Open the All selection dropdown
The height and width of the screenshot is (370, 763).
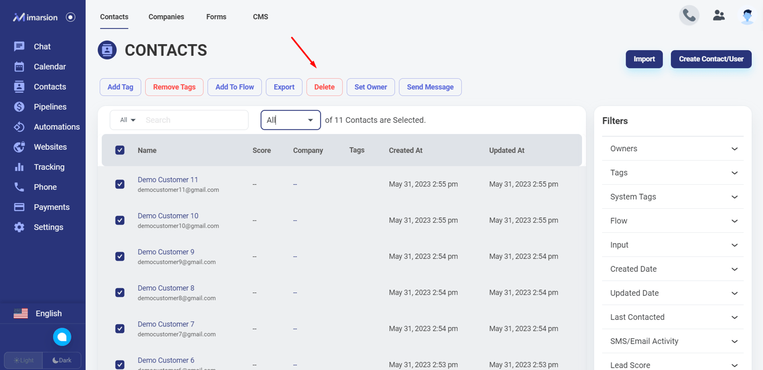pyautogui.click(x=290, y=120)
